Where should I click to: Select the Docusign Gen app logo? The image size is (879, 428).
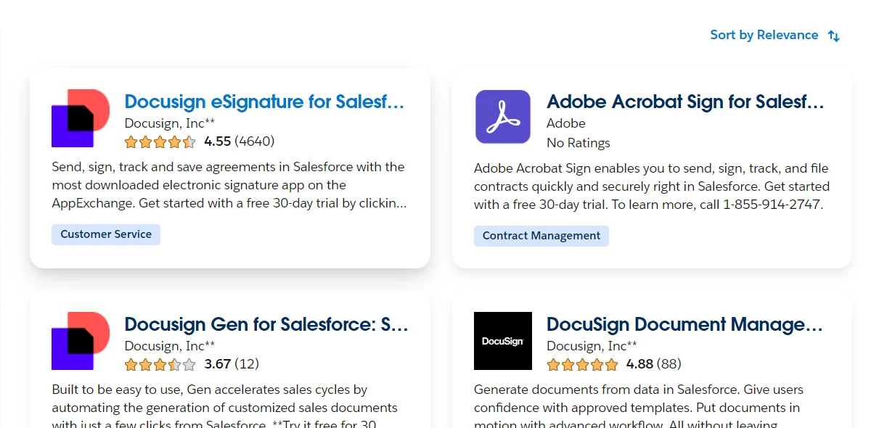(x=80, y=339)
